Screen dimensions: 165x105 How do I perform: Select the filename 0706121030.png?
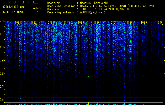pos(13,7)
